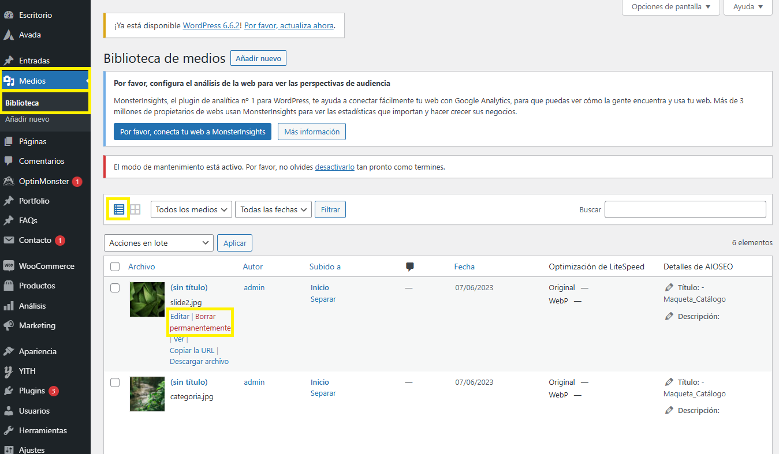Open the 'Acciones en lote' dropdown

coord(159,243)
